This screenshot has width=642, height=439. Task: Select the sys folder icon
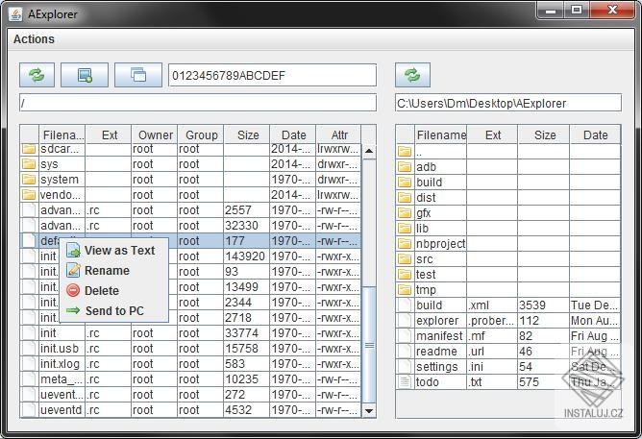[29, 164]
